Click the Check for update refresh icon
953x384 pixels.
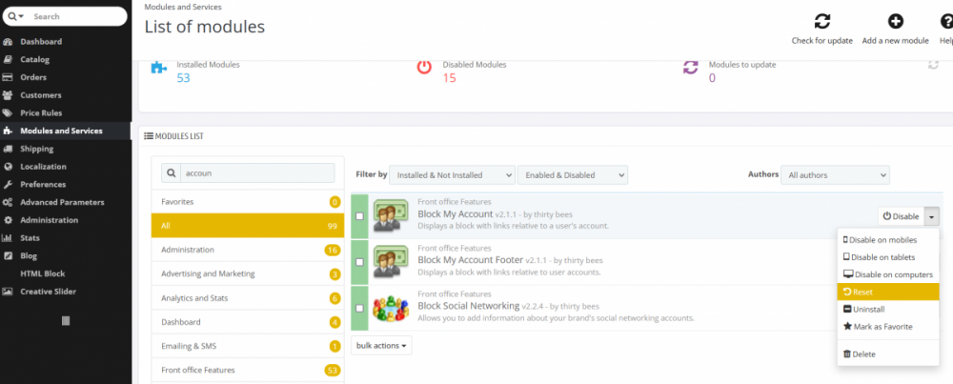pyautogui.click(x=821, y=22)
